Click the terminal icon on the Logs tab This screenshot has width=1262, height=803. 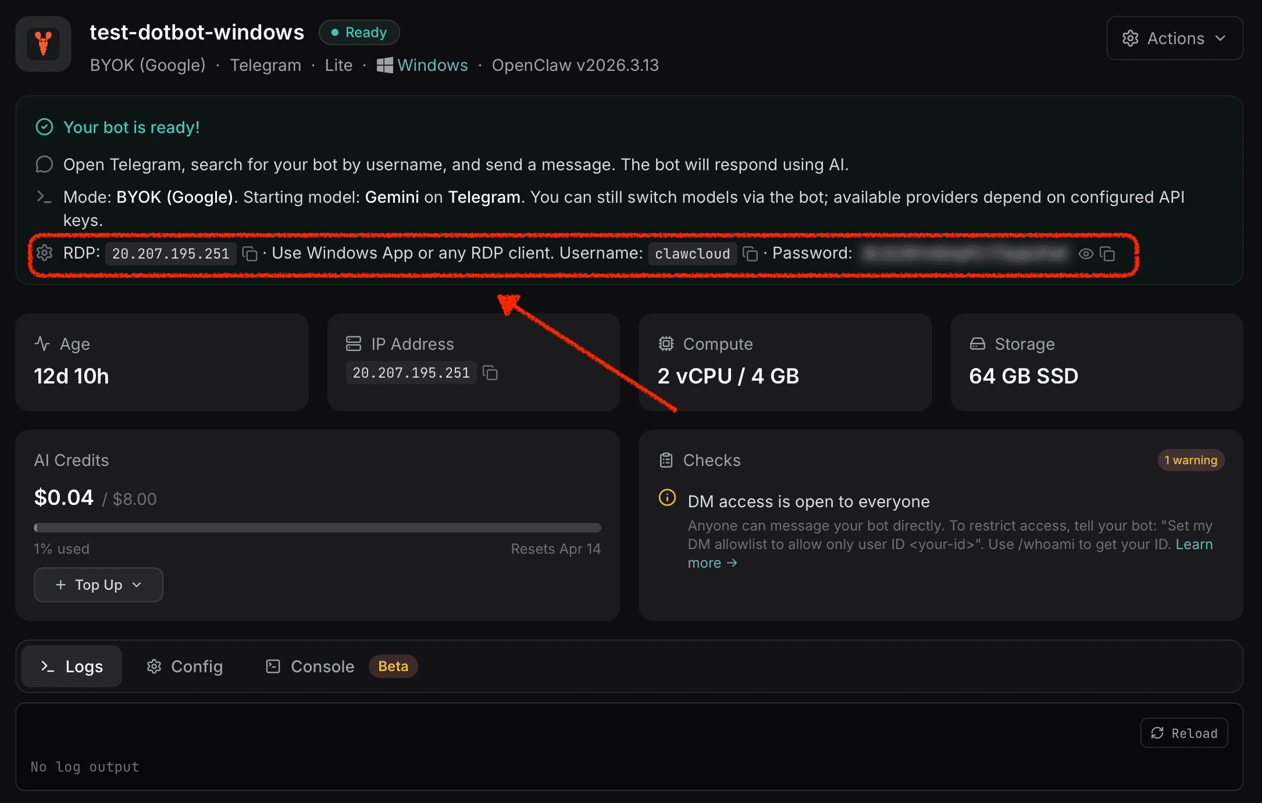[x=47, y=666]
